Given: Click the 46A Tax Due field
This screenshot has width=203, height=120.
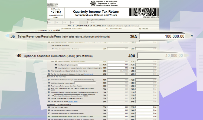Looking at the screenshot, I should point(118,74).
